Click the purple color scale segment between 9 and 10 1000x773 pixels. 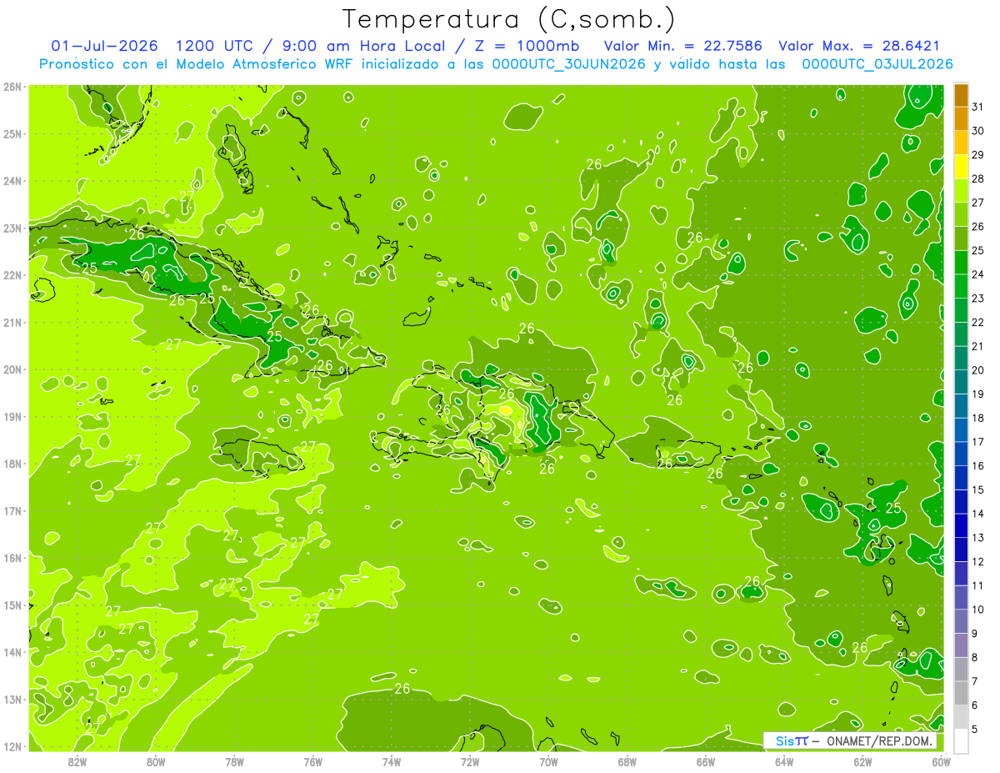tap(961, 620)
